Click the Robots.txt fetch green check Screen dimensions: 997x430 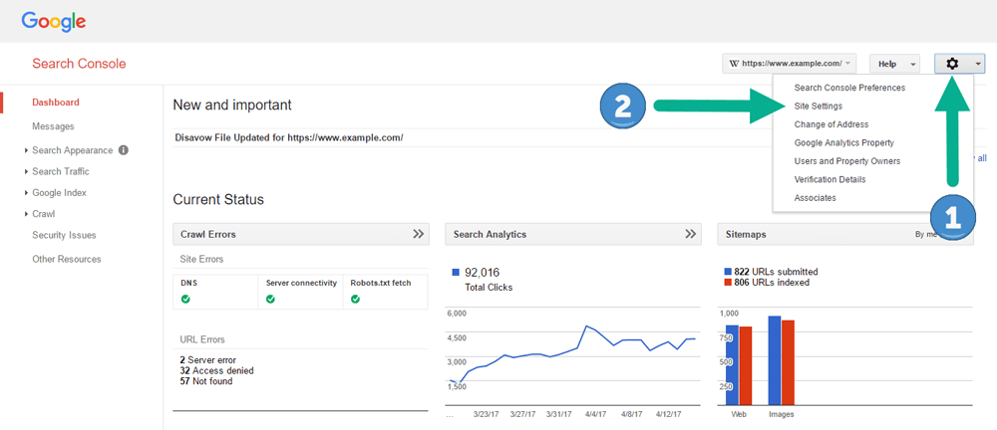[x=355, y=300]
